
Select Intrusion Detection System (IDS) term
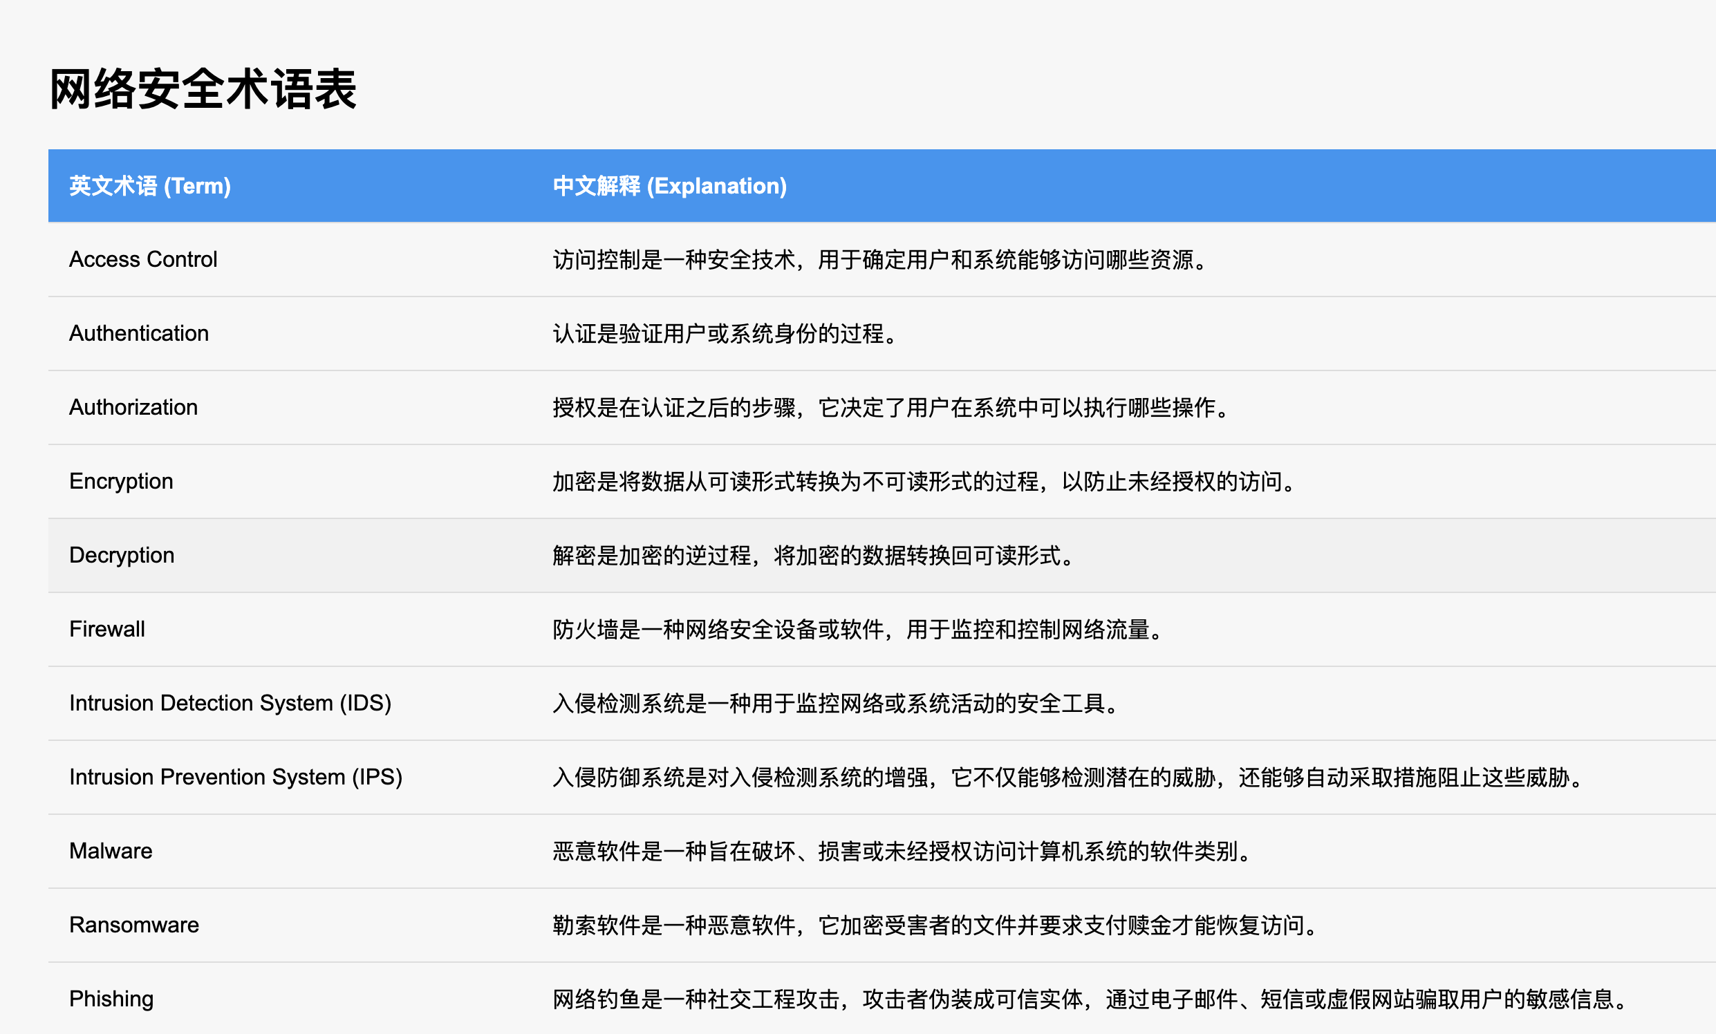[230, 703]
